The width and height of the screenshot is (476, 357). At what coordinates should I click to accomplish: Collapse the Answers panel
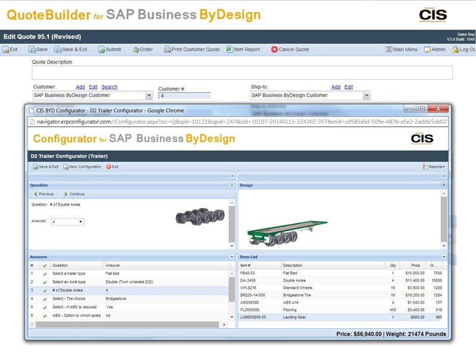click(x=231, y=257)
